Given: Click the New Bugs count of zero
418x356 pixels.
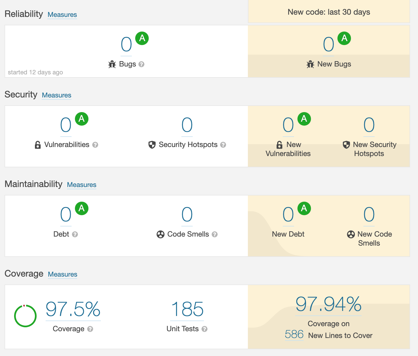Looking at the screenshot, I should pyautogui.click(x=328, y=44).
